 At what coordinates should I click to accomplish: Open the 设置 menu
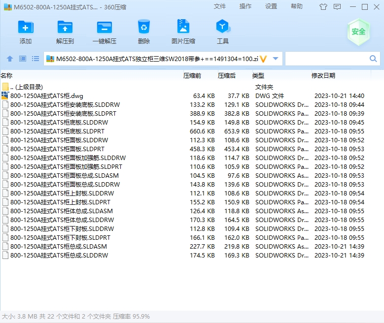[271, 6]
